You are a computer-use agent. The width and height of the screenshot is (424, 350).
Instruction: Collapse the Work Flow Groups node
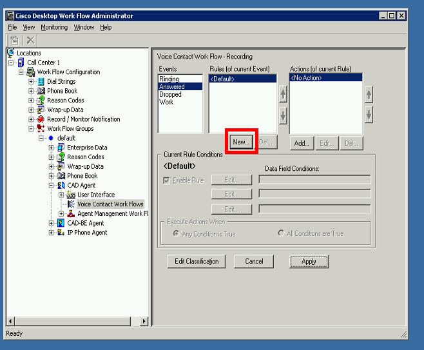(x=31, y=129)
